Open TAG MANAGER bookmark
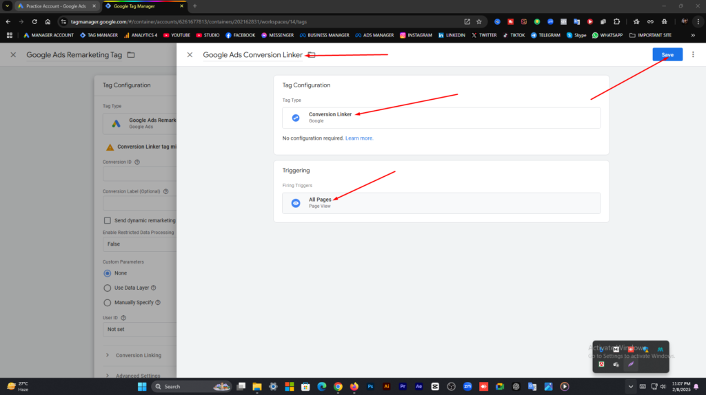 point(99,35)
